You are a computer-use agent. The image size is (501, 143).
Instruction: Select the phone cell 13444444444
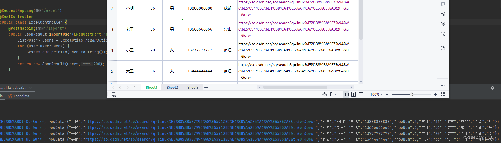200,71
